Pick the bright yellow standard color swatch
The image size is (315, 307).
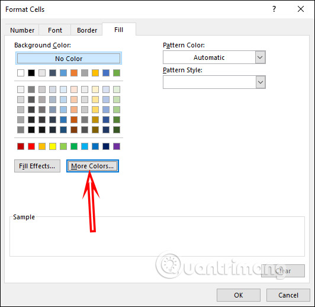tap(53, 146)
